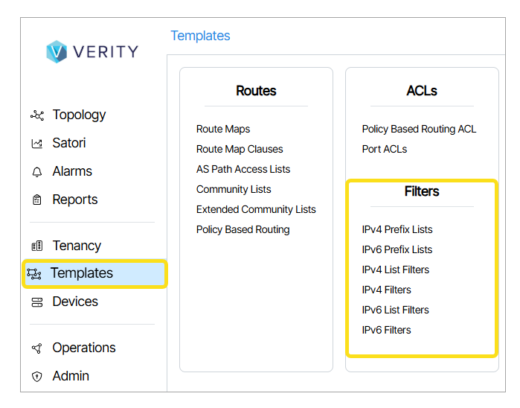
Task: Click the Admin shield icon
Action: click(x=37, y=377)
